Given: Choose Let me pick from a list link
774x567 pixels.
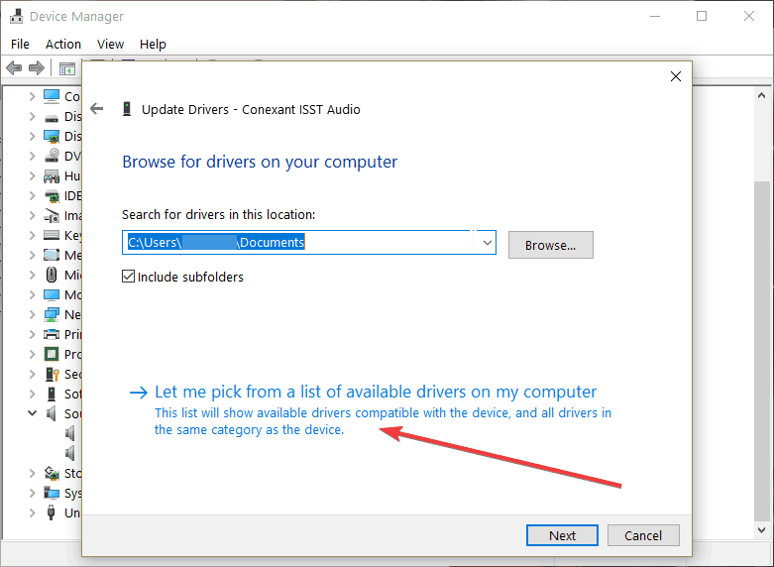Looking at the screenshot, I should tap(376, 392).
